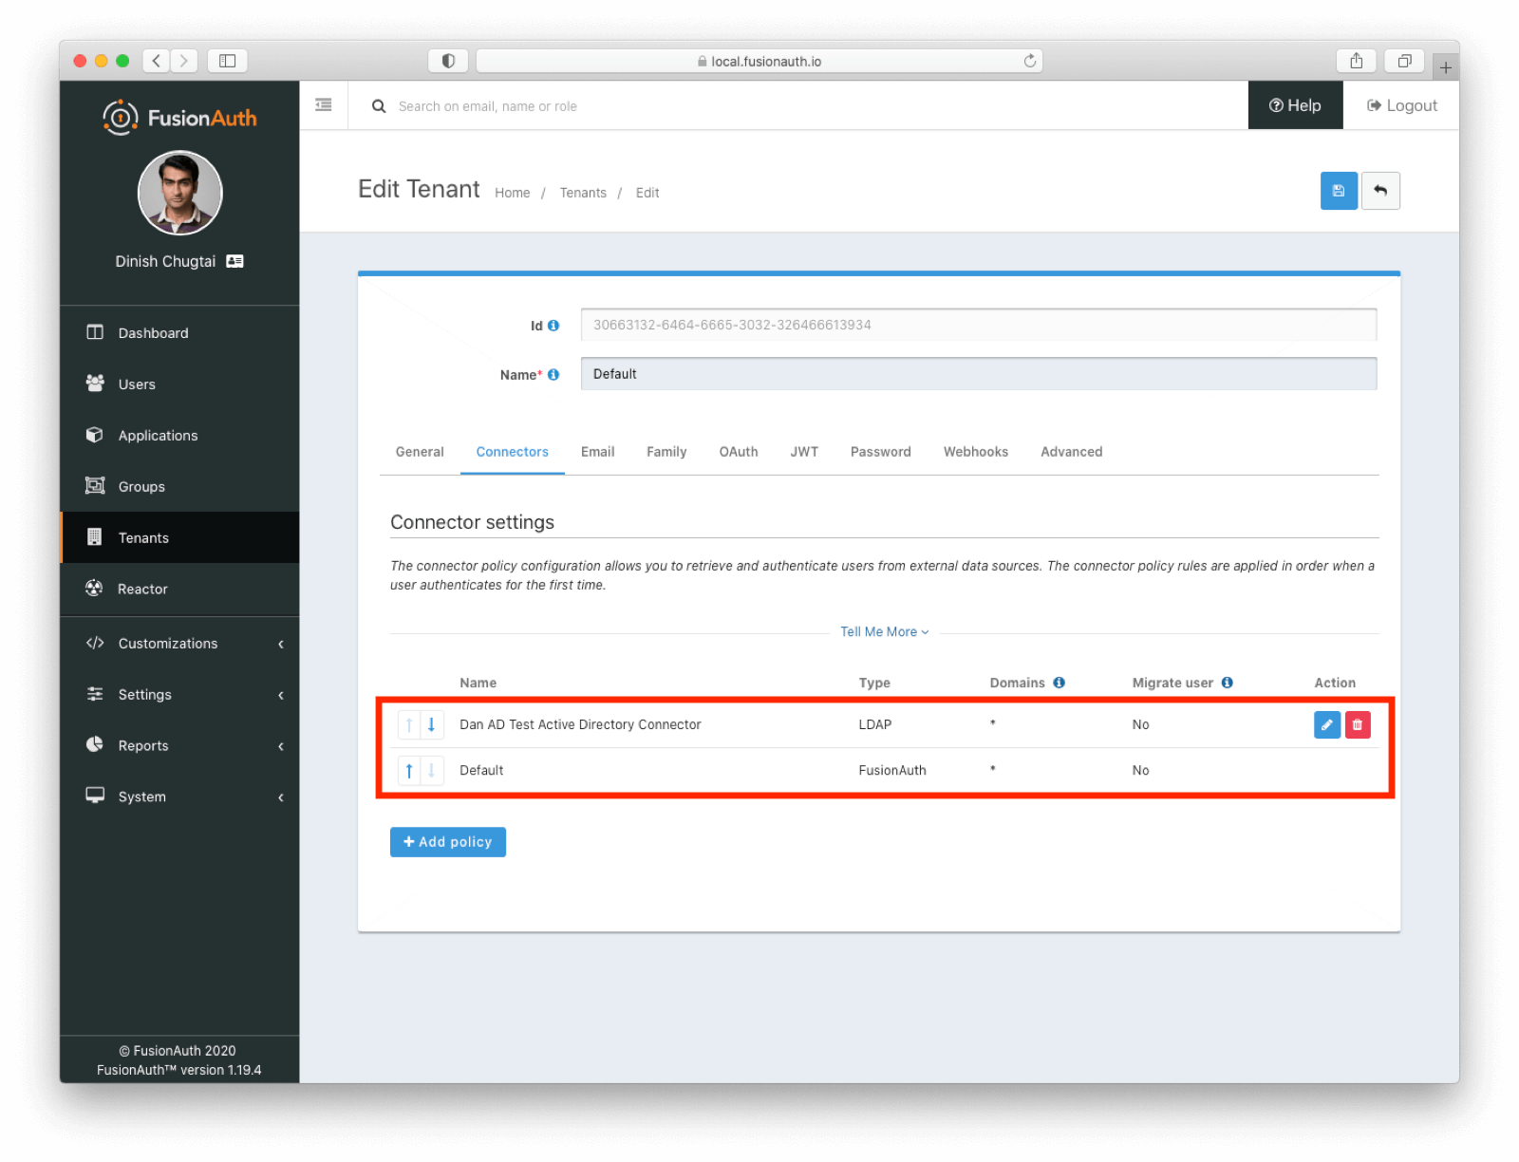Open Applications in the sidebar
1519x1162 pixels.
179,436
